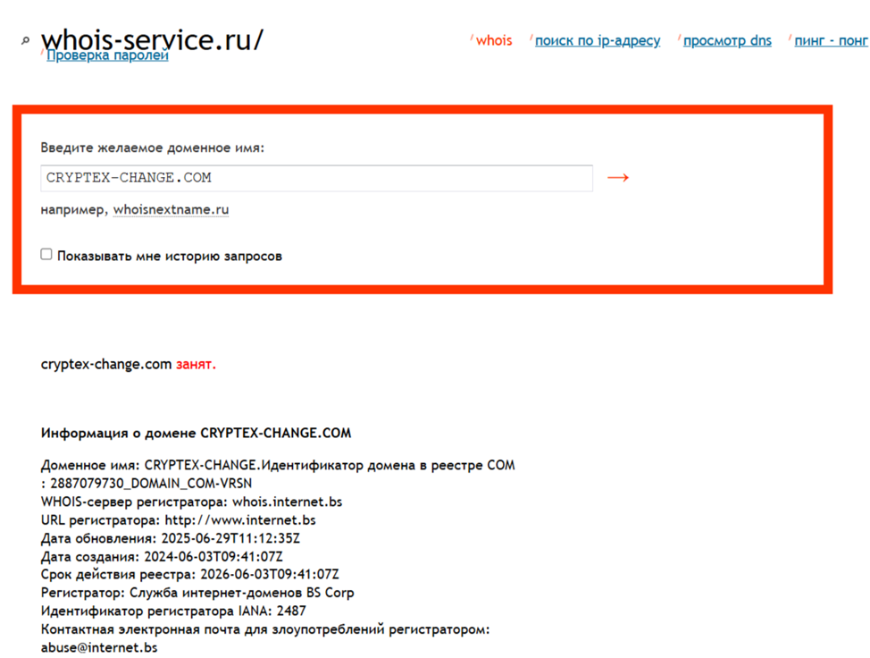Screen dimensions: 870x658
Task: Click update date 2025-06-29T11:12:35Z
Action: pyautogui.click(x=230, y=538)
